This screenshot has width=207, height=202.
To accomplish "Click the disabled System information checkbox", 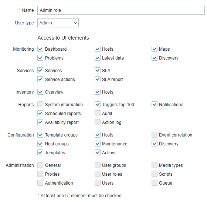I will (x=40, y=104).
